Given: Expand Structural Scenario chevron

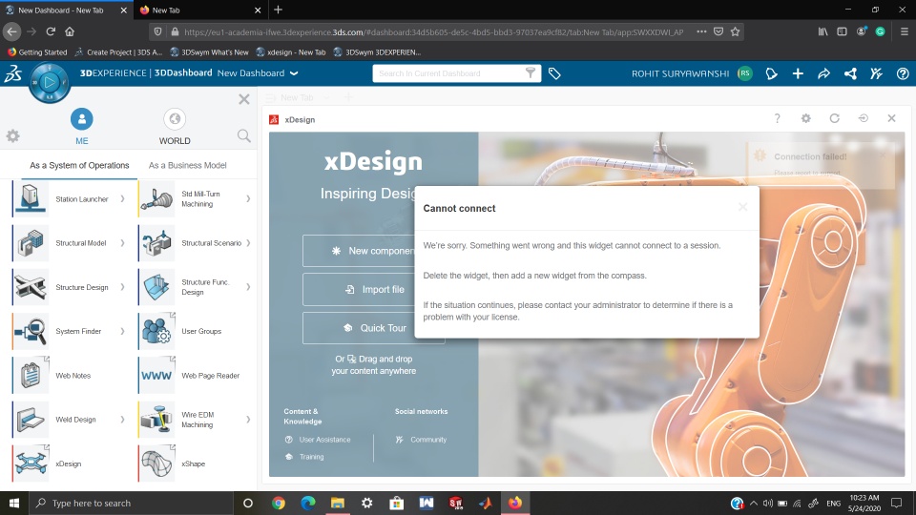Looking at the screenshot, I should coord(248,243).
